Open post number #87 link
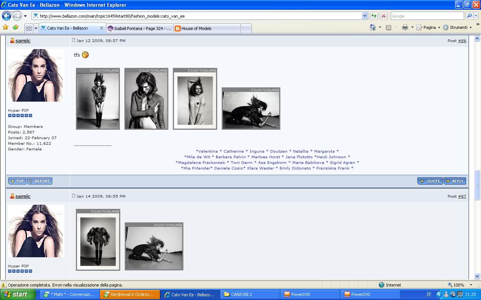The image size is (481, 300). click(x=462, y=196)
